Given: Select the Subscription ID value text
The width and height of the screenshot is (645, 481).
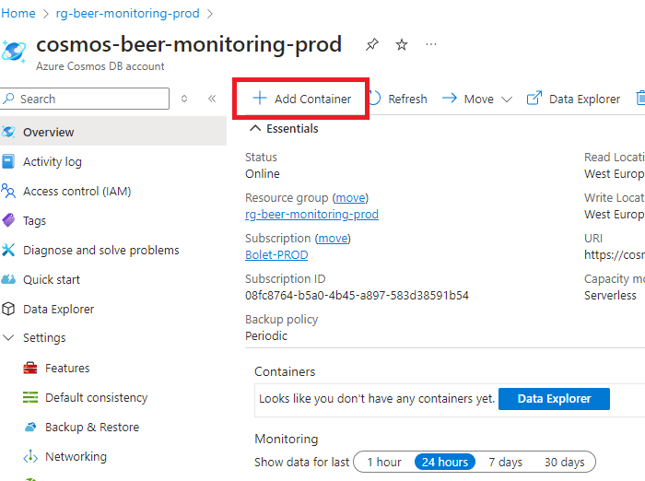Looking at the screenshot, I should pyautogui.click(x=357, y=296).
